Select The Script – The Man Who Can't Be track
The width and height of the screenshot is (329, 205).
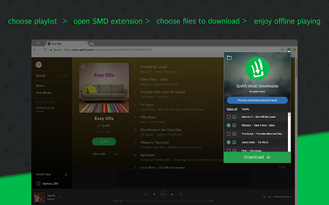click(228, 134)
